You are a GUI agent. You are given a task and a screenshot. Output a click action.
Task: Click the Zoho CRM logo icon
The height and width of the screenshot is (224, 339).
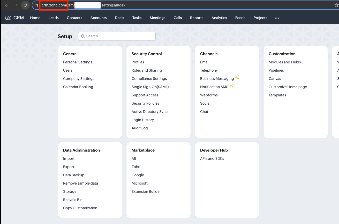click(x=8, y=18)
